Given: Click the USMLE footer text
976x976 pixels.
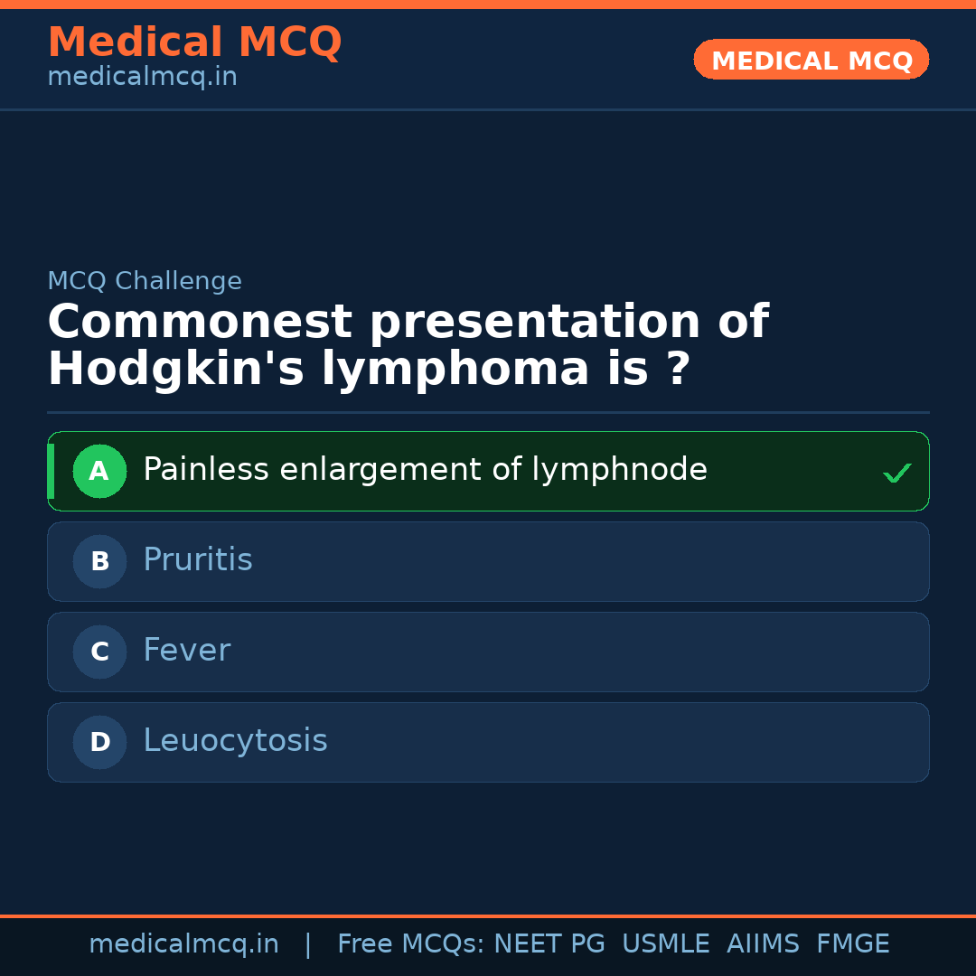Looking at the screenshot, I should pos(665,944).
